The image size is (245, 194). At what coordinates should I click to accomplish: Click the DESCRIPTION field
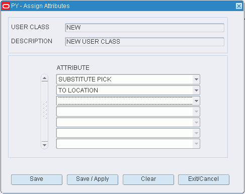click(x=144, y=42)
